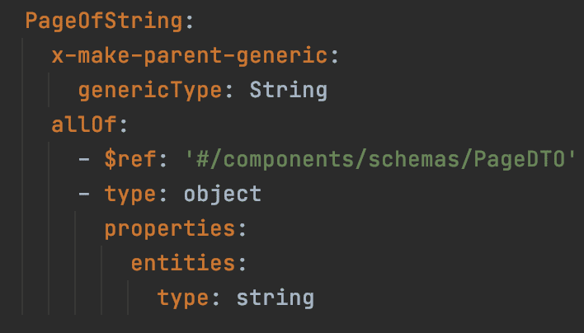584x333 pixels.
Task: Click the lowercase string value
Action: tap(275, 298)
